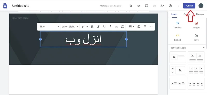Viewport: 207px width, 95px height.
Task: Open the Lato - Light font dropdown
Action: click(x=70, y=27)
